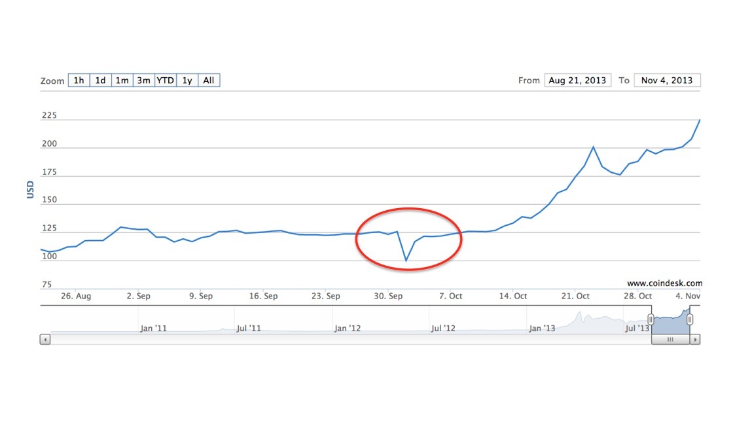Viewport: 733px width, 432px height.
Task: Set chart zoom to 1m
Action: [x=122, y=81]
